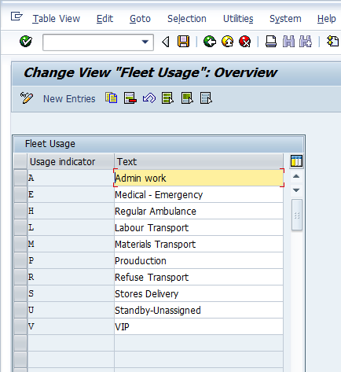This screenshot has height=372, width=341.
Task: Open the table settings column icon
Action: (x=296, y=160)
